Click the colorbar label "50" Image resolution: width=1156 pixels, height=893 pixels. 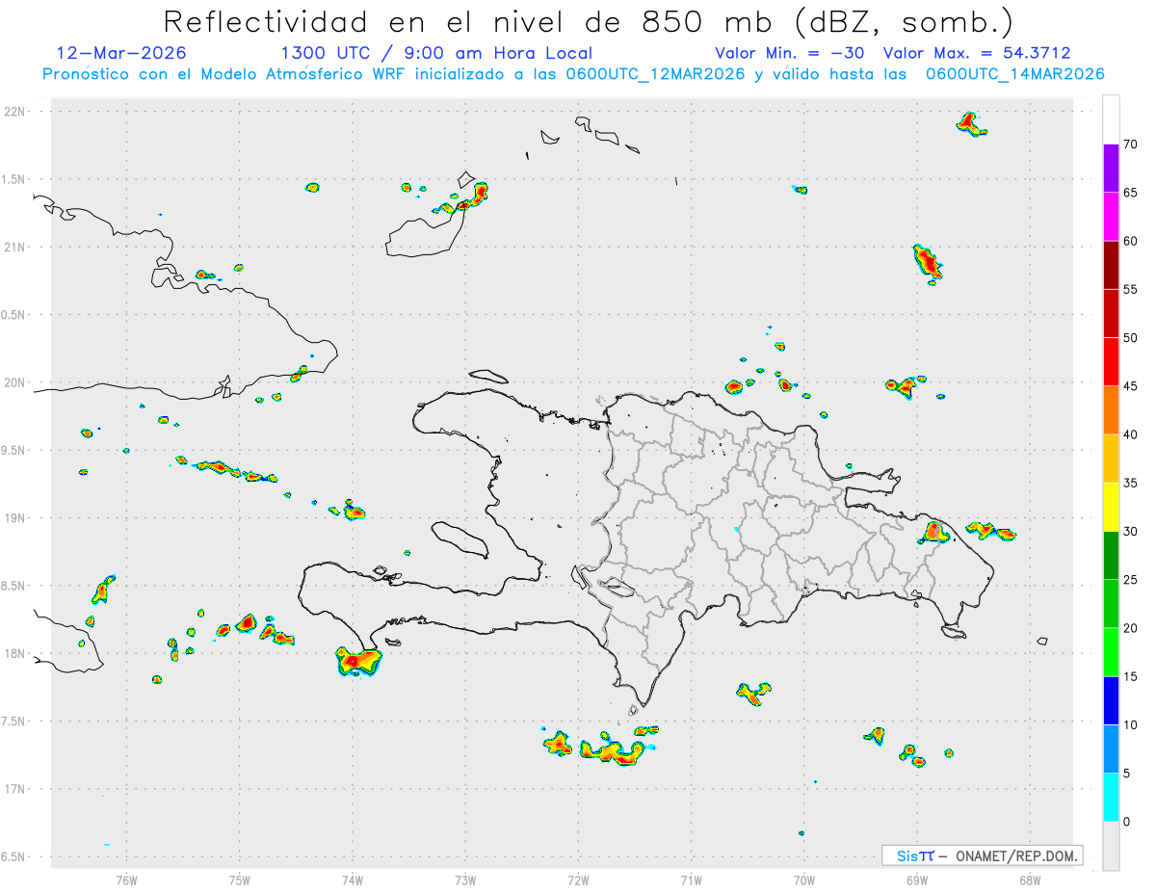1130,338
